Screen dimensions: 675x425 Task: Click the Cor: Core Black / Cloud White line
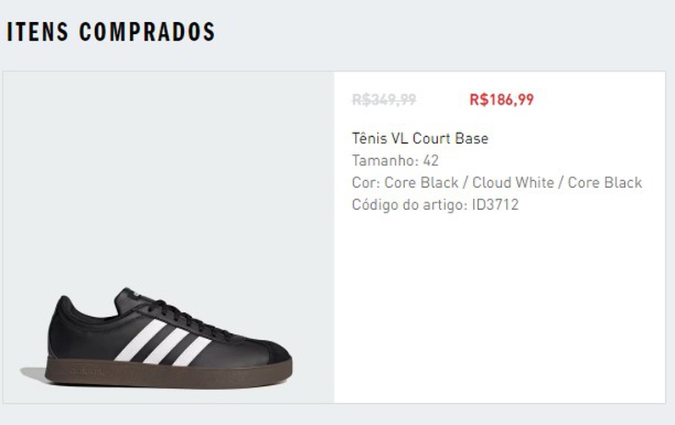click(497, 183)
